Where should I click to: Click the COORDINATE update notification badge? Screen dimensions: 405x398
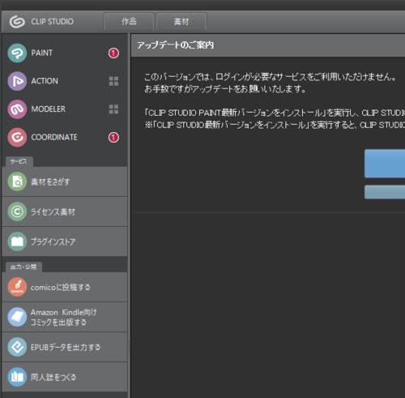113,138
